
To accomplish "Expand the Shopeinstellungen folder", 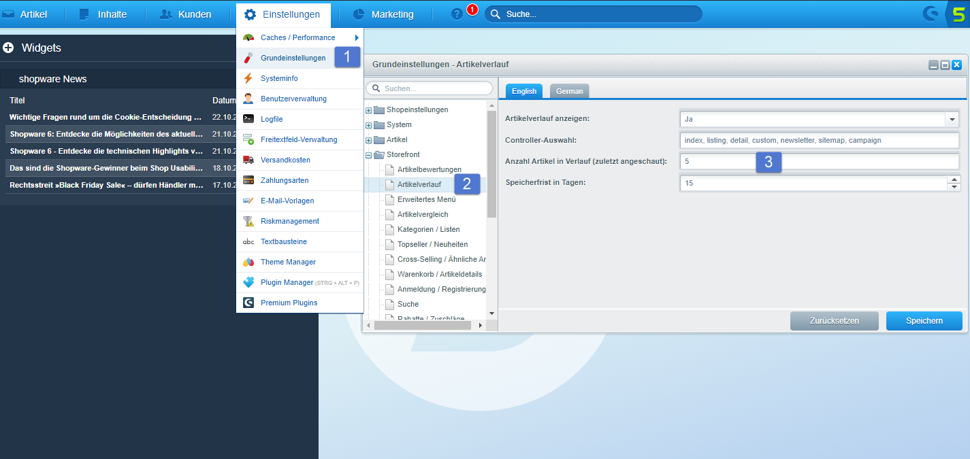I will coord(369,110).
